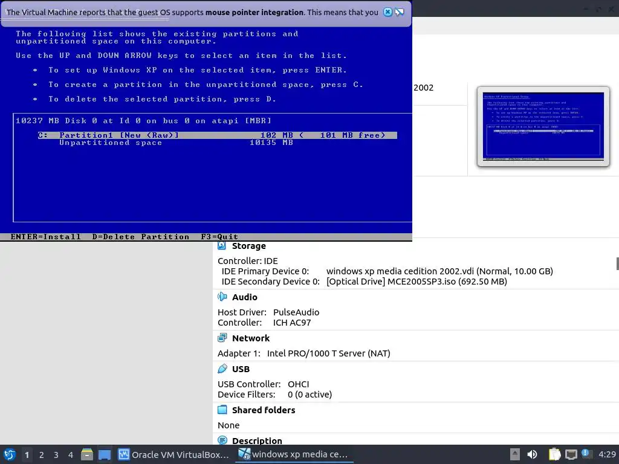619x464 pixels.
Task: Open the volume control tray icon
Action: coord(532,454)
